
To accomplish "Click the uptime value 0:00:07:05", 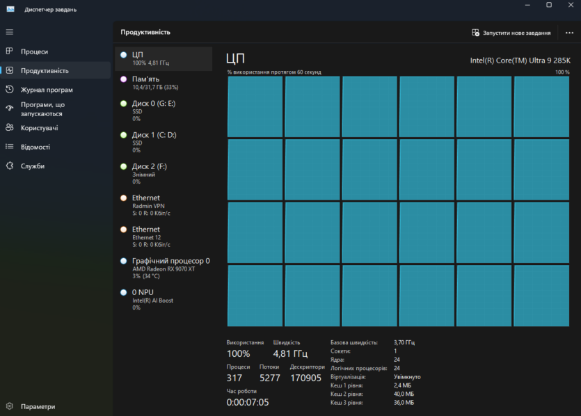I will 248,402.
